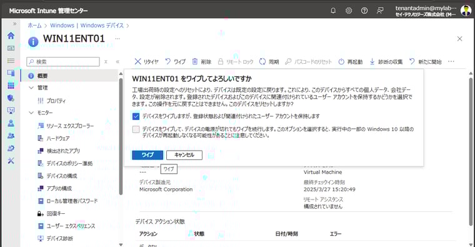
Task: Open the settings gear icon
Action: (x=349, y=11)
